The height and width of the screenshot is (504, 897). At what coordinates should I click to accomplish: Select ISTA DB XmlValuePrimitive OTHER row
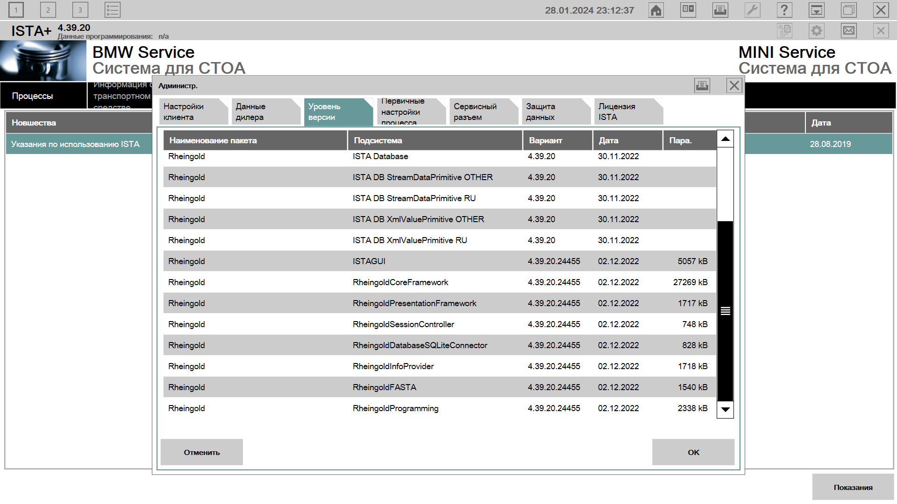(440, 219)
